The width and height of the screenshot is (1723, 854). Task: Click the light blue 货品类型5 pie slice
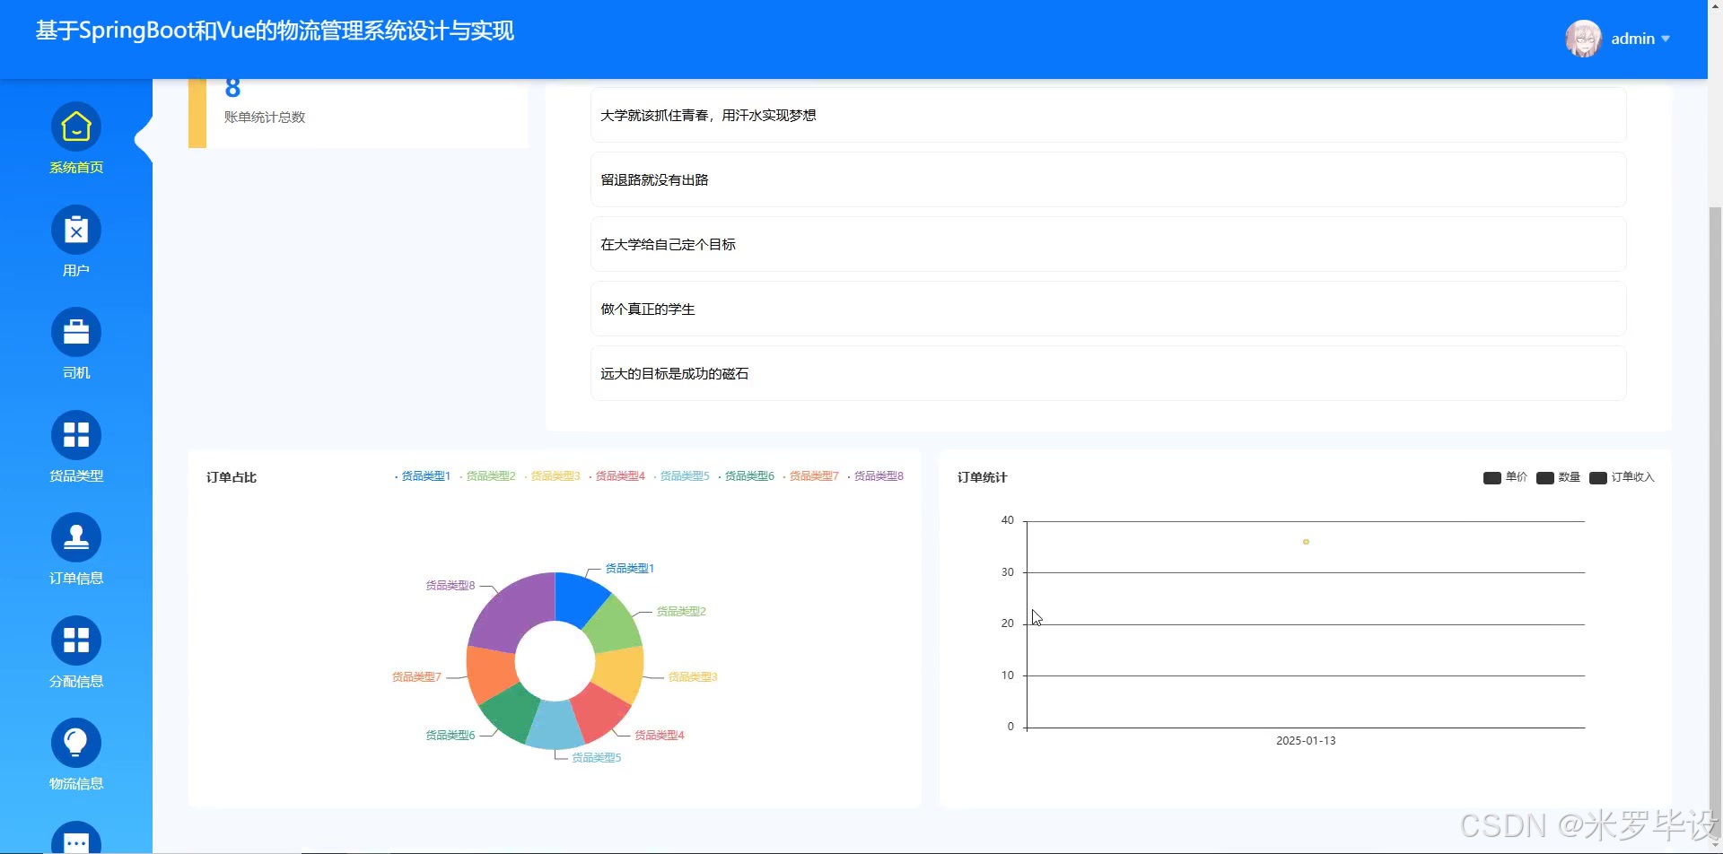[x=555, y=727]
